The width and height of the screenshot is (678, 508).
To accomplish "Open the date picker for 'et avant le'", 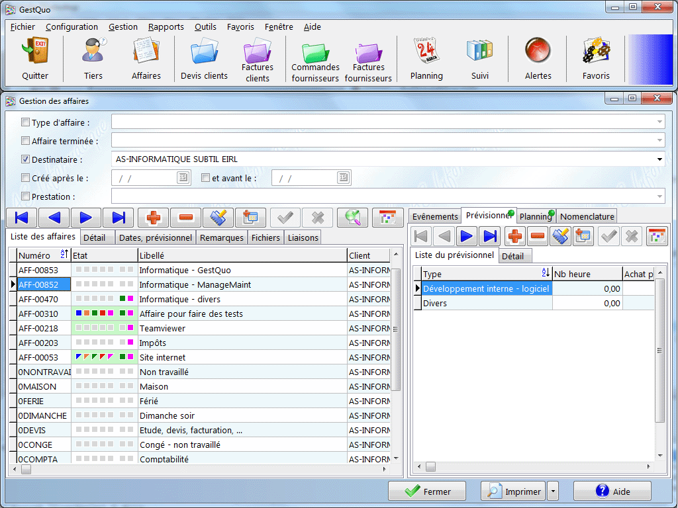I will 344,177.
